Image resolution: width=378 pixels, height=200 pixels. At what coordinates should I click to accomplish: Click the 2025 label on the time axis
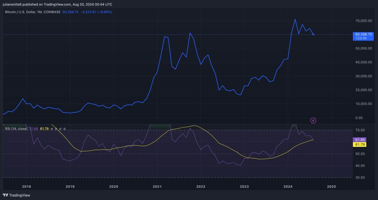pyautogui.click(x=331, y=186)
